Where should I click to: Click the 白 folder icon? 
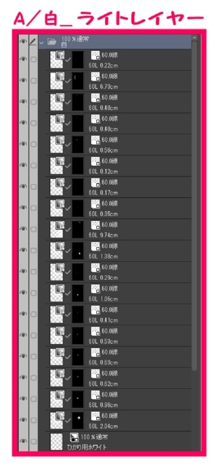point(52,42)
